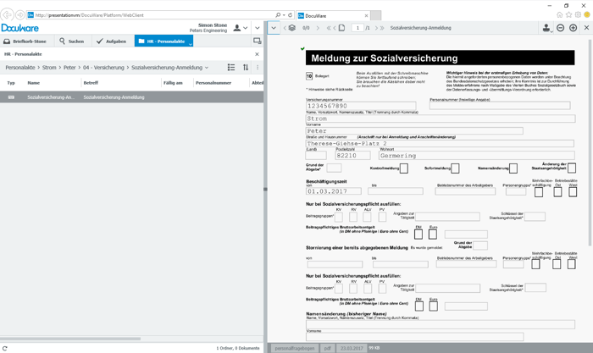Sort by the Typ column header
The height and width of the screenshot is (353, 593).
(11, 83)
